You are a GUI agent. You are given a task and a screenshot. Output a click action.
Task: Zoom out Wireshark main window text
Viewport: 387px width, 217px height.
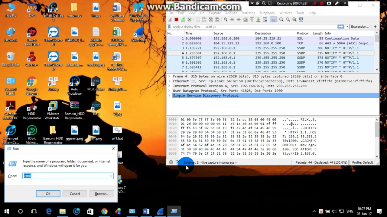(x=288, y=20)
